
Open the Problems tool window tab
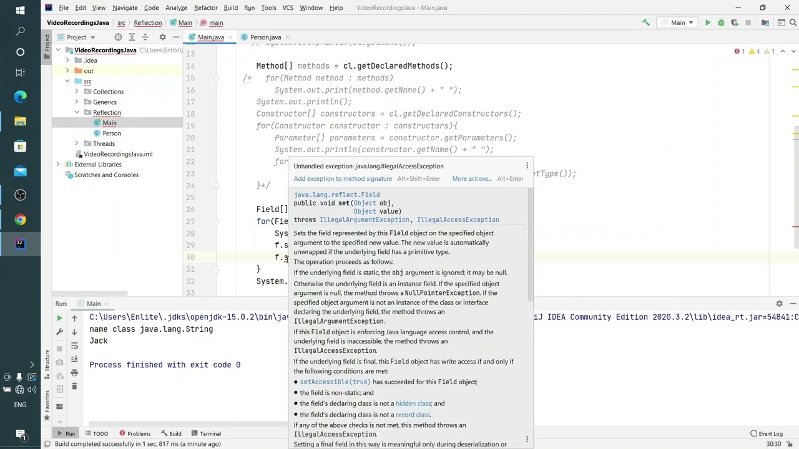click(135, 433)
